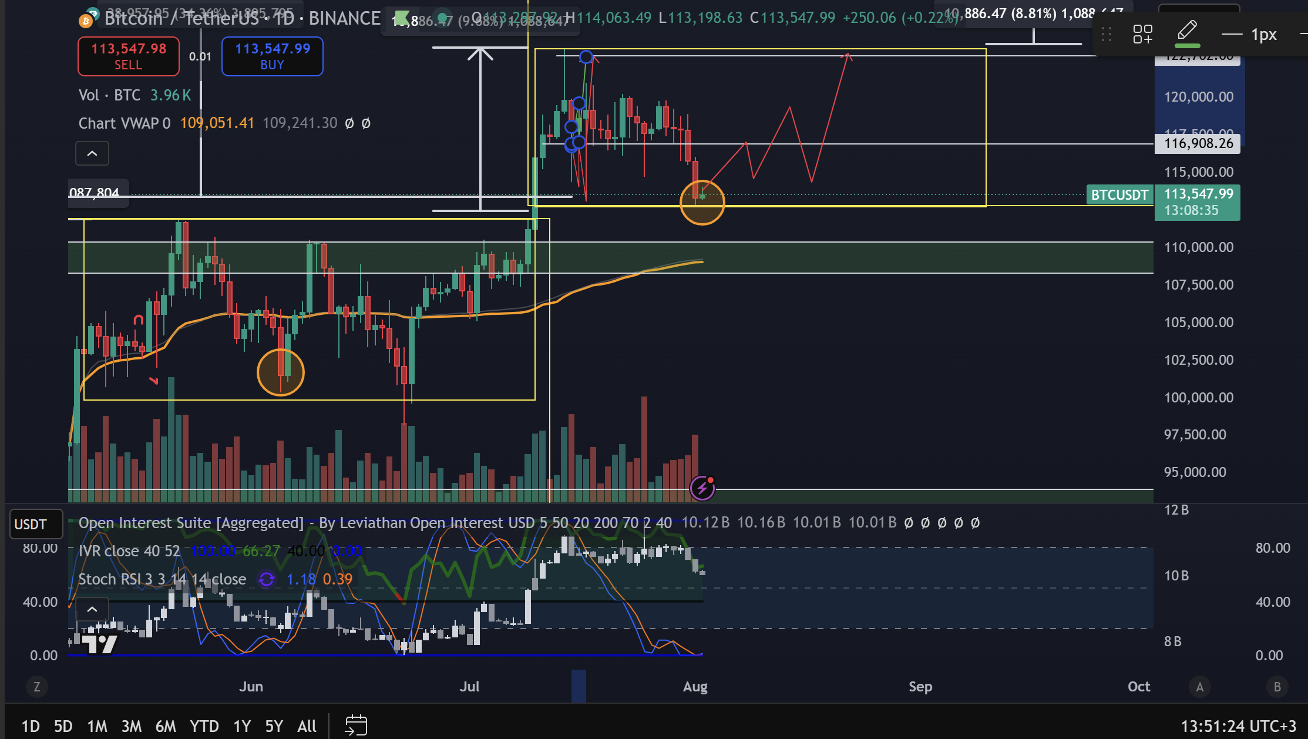Click the Bitcoin symbol icon in title
The height and width of the screenshot is (739, 1308).
86,21
